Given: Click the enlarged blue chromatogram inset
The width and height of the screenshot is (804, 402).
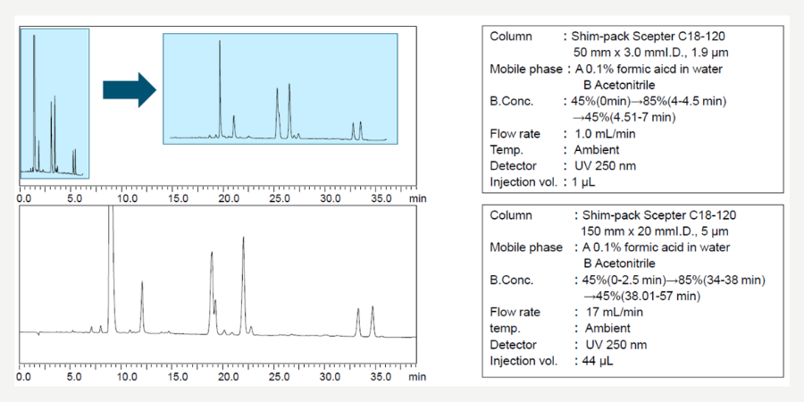Looking at the screenshot, I should click(x=281, y=88).
